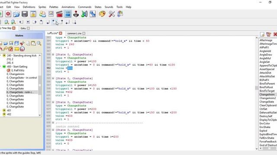277x155 pixels.
Task: Collapse state block with time >=200 trigger
Action: point(53,130)
